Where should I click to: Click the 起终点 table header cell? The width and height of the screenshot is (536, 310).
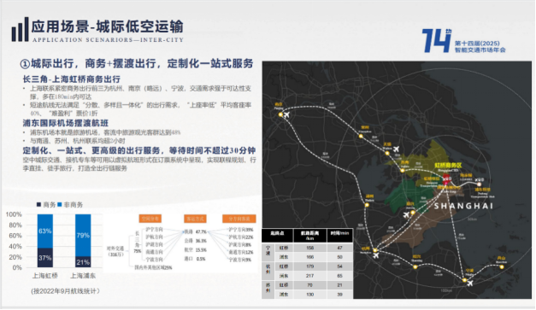pyautogui.click(x=277, y=236)
